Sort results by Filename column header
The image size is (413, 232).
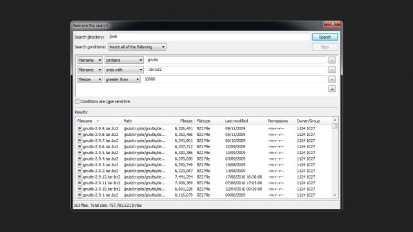pyautogui.click(x=99, y=121)
